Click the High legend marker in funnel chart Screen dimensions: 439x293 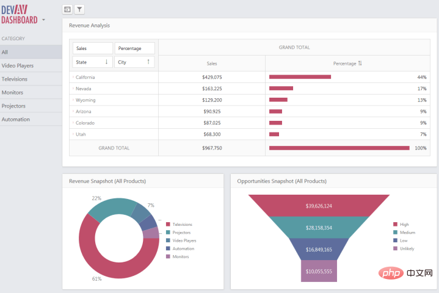395,224
